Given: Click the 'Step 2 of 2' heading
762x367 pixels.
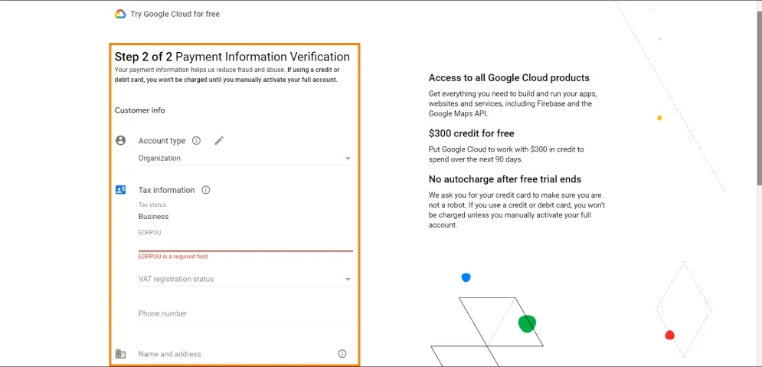Looking at the screenshot, I should pos(143,57).
